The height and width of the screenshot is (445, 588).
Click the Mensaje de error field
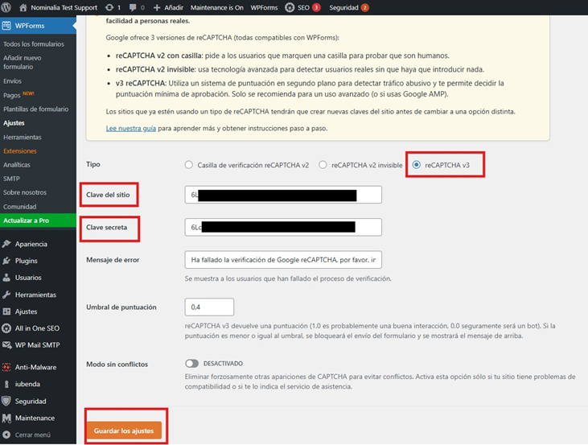[283, 260]
